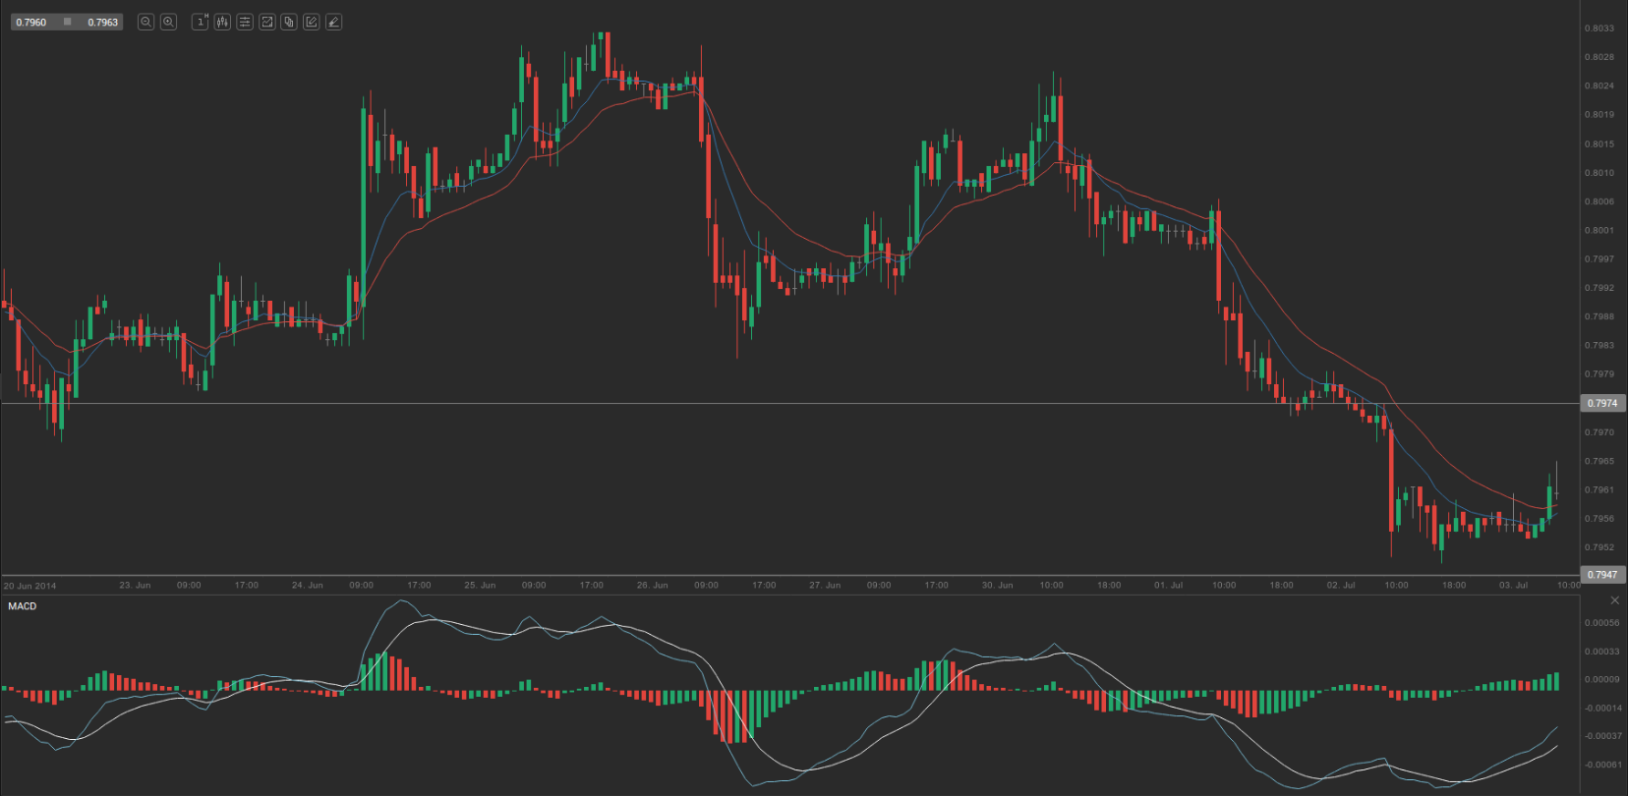This screenshot has width=1628, height=796.
Task: Click the edit pencil-in-square icon
Action: pos(312,22)
